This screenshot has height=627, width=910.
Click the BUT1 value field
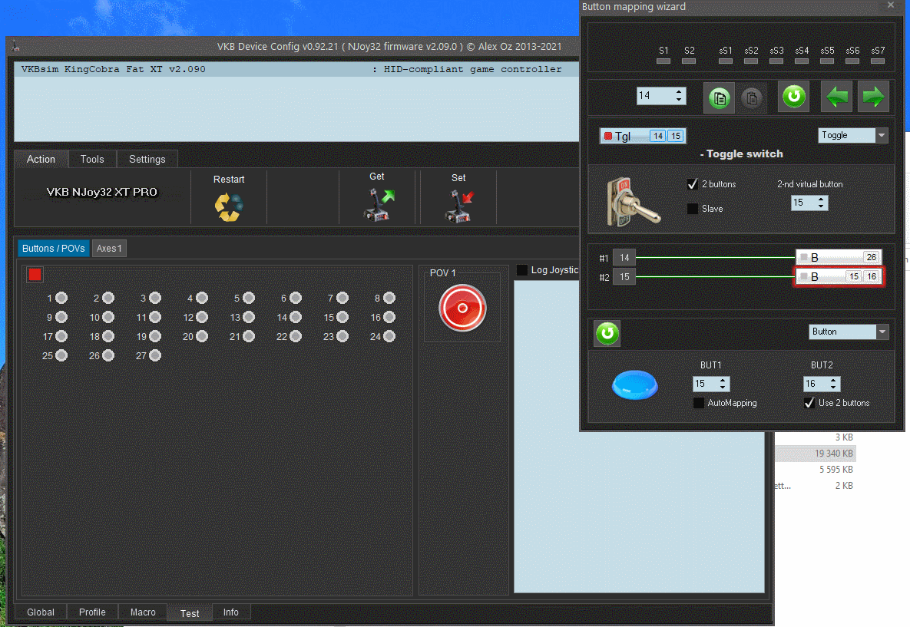coord(704,384)
